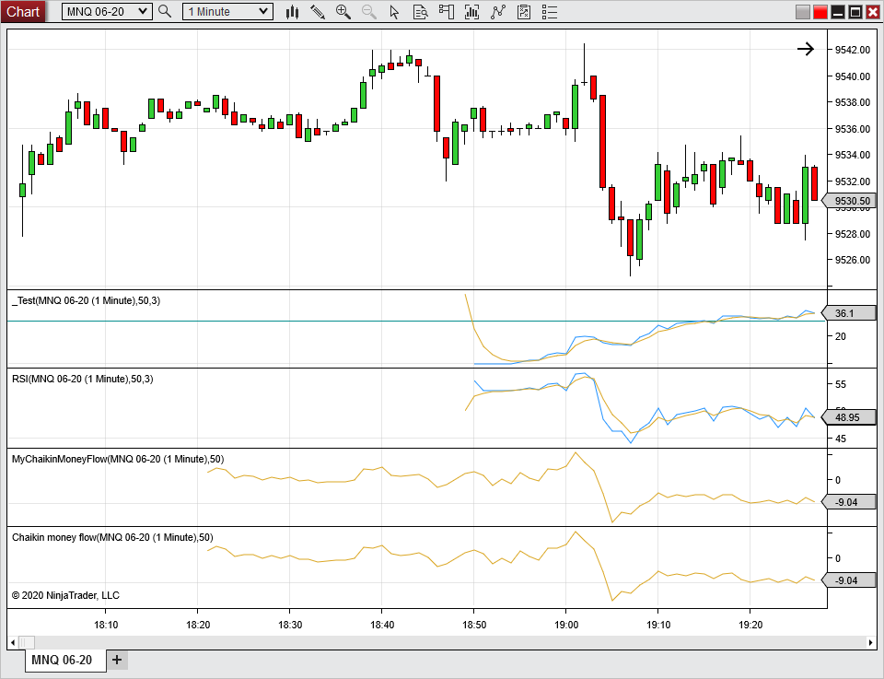The height and width of the screenshot is (679, 884).
Task: Maximize the chart window
Action: [x=855, y=11]
